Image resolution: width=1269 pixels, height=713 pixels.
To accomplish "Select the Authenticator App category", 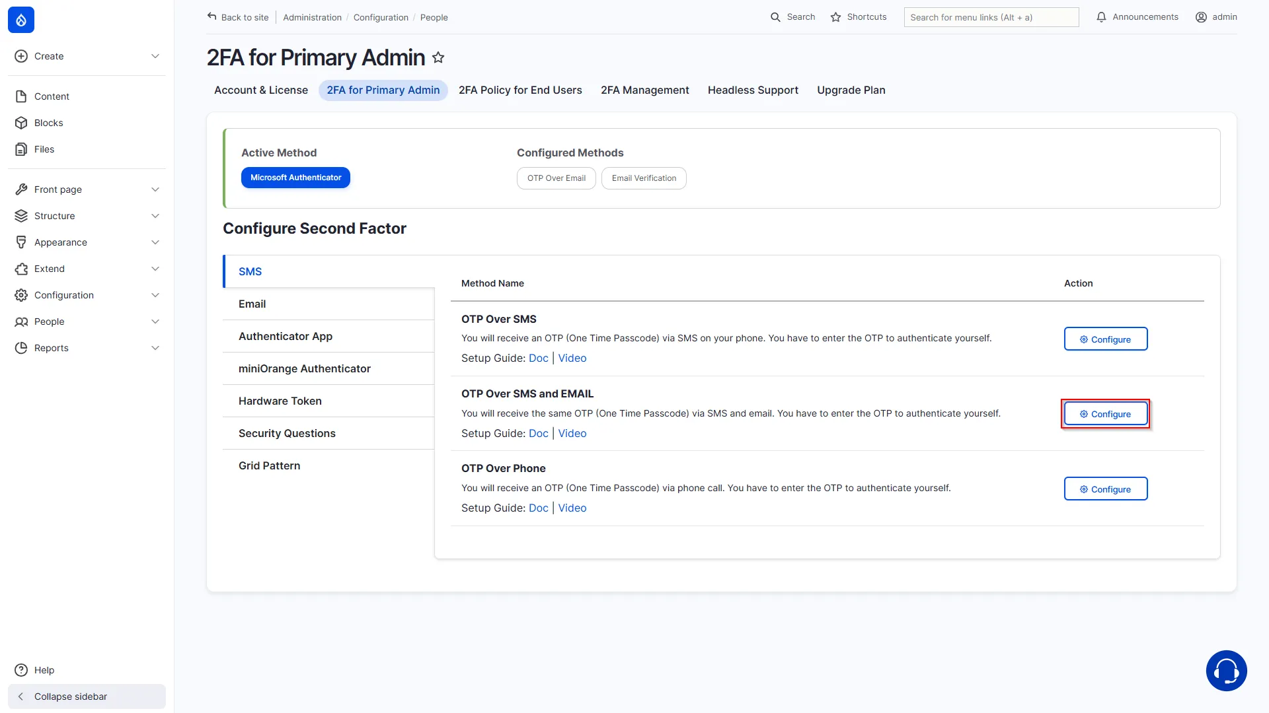I will pos(329,336).
